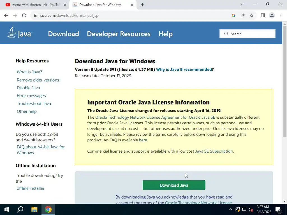View site info via padlock icon
Image resolution: width=287 pixels, height=215 pixels.
(x=35, y=16)
